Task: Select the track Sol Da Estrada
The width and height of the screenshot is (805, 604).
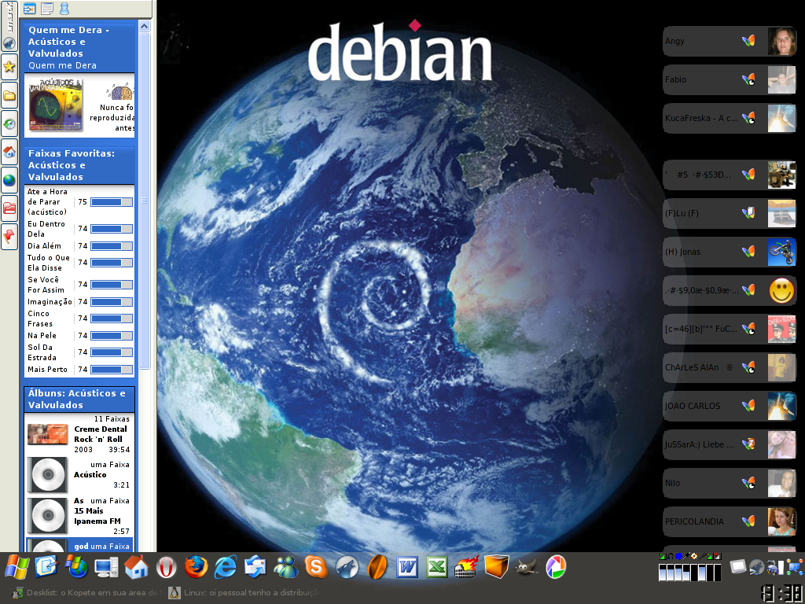Action: [42, 352]
